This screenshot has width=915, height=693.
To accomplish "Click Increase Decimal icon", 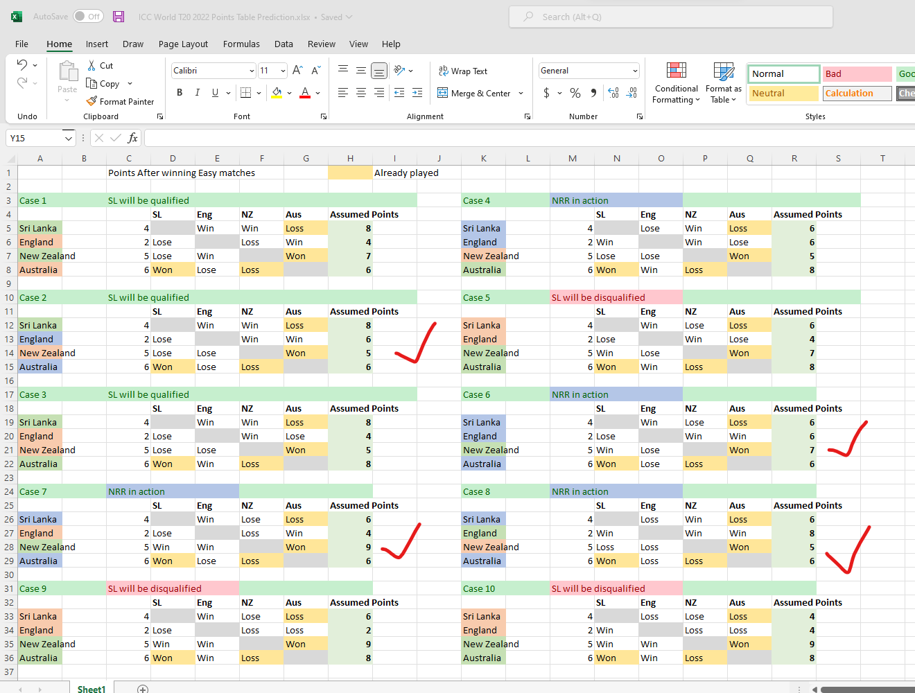I will pyautogui.click(x=613, y=93).
